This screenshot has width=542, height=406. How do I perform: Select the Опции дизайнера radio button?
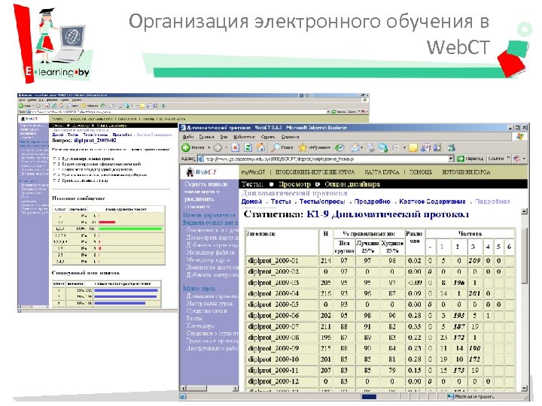point(318,184)
